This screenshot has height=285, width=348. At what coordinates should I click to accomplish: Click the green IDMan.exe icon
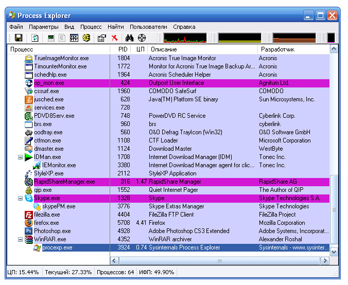click(x=29, y=157)
